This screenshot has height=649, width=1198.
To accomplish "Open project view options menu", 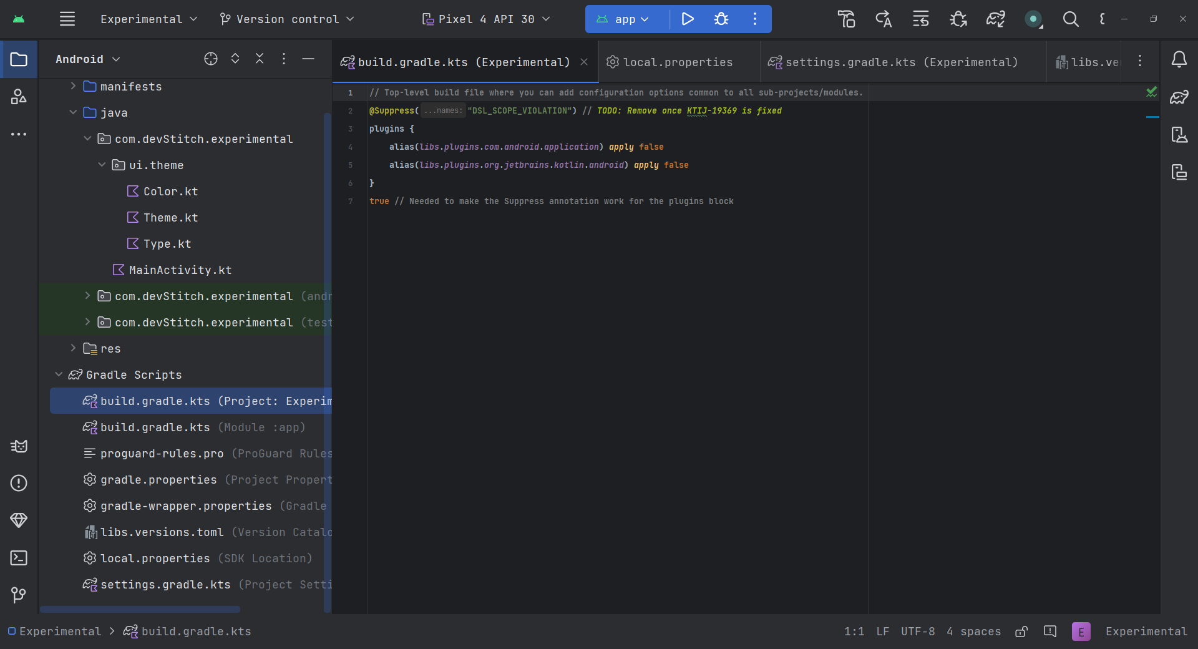I will (x=284, y=59).
